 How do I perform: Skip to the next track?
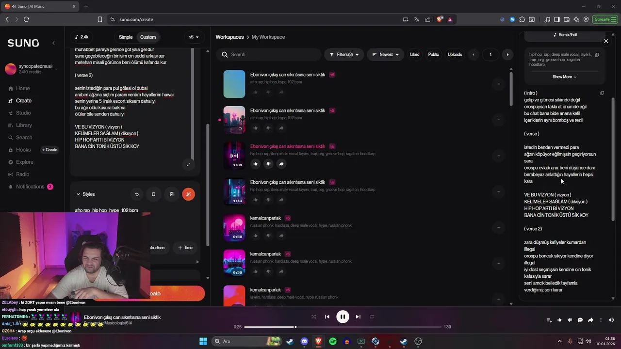(x=358, y=317)
